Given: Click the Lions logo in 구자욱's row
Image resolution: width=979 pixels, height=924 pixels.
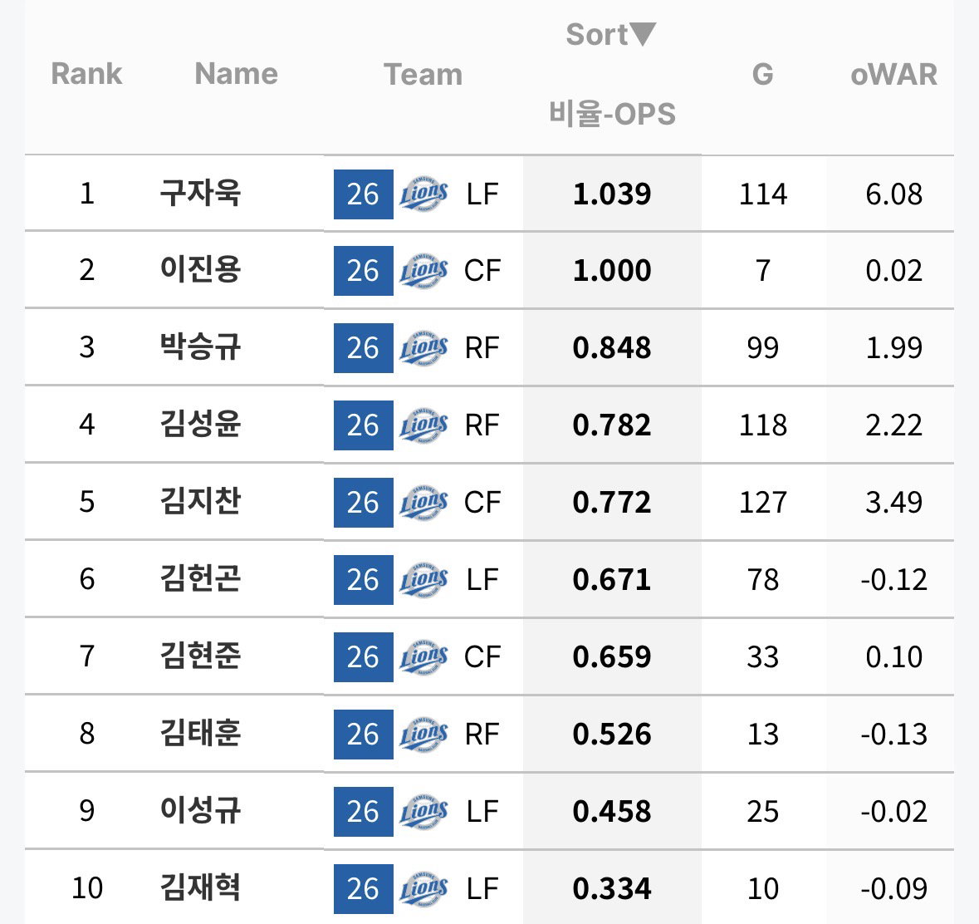Looking at the screenshot, I should tap(423, 194).
